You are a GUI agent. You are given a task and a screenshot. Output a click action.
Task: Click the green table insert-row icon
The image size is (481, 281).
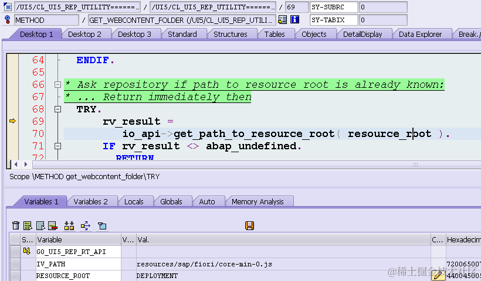tap(28, 226)
